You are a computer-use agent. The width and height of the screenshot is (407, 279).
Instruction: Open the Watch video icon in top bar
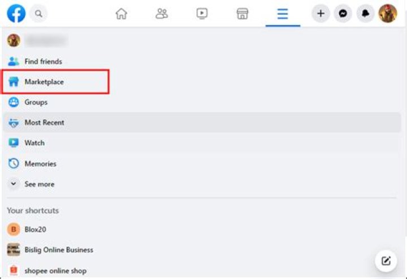click(202, 14)
